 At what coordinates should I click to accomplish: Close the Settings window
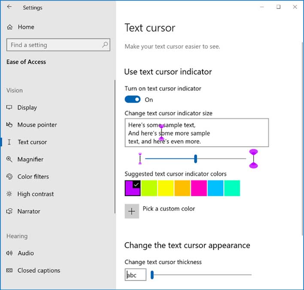click(295, 7)
